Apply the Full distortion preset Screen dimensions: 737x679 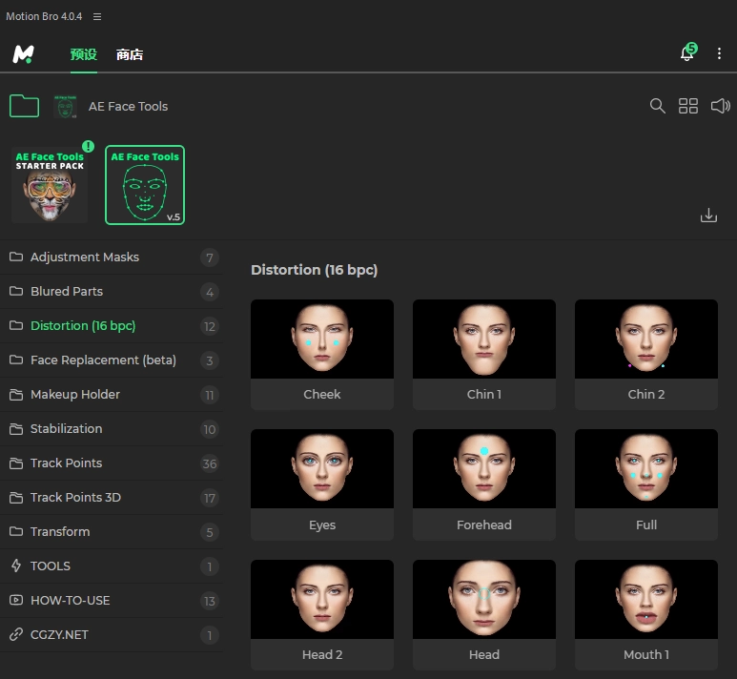646,484
